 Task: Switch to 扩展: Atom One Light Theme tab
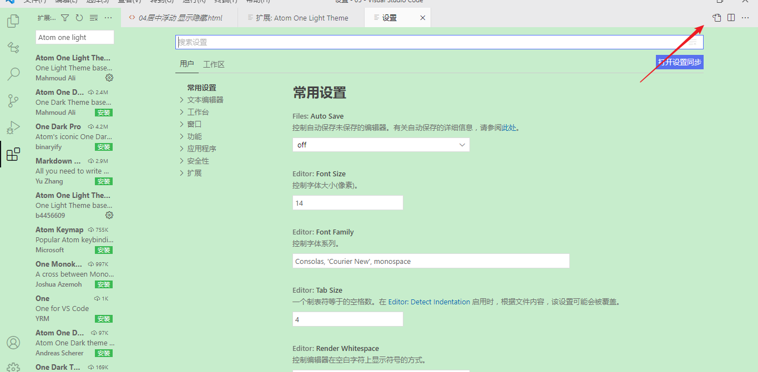[x=301, y=18]
